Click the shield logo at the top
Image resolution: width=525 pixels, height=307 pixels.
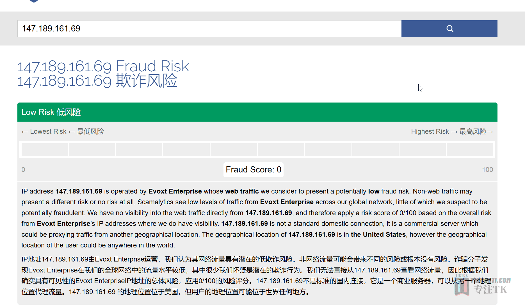[34, 1]
